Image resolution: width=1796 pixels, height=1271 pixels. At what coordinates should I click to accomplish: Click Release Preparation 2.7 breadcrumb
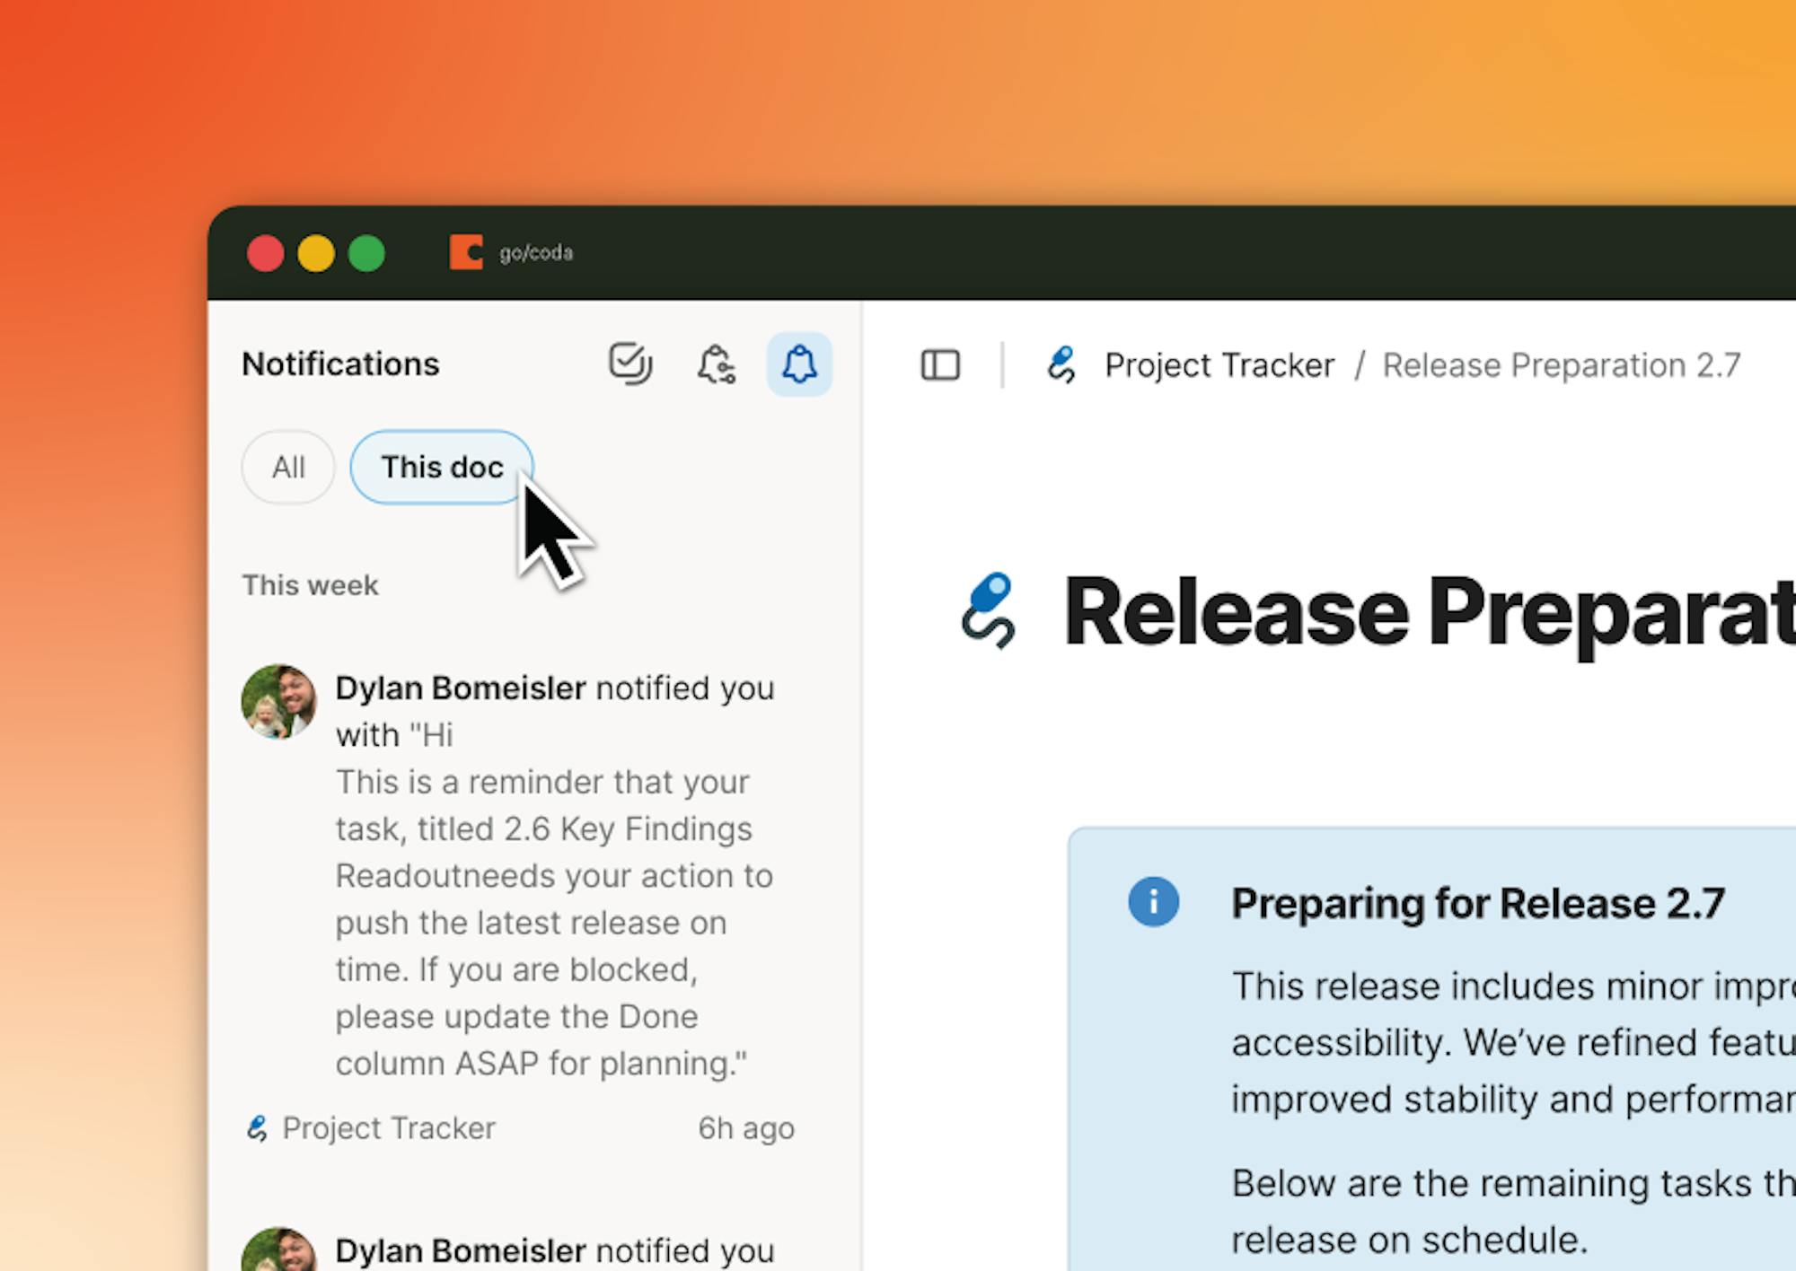pos(1561,365)
